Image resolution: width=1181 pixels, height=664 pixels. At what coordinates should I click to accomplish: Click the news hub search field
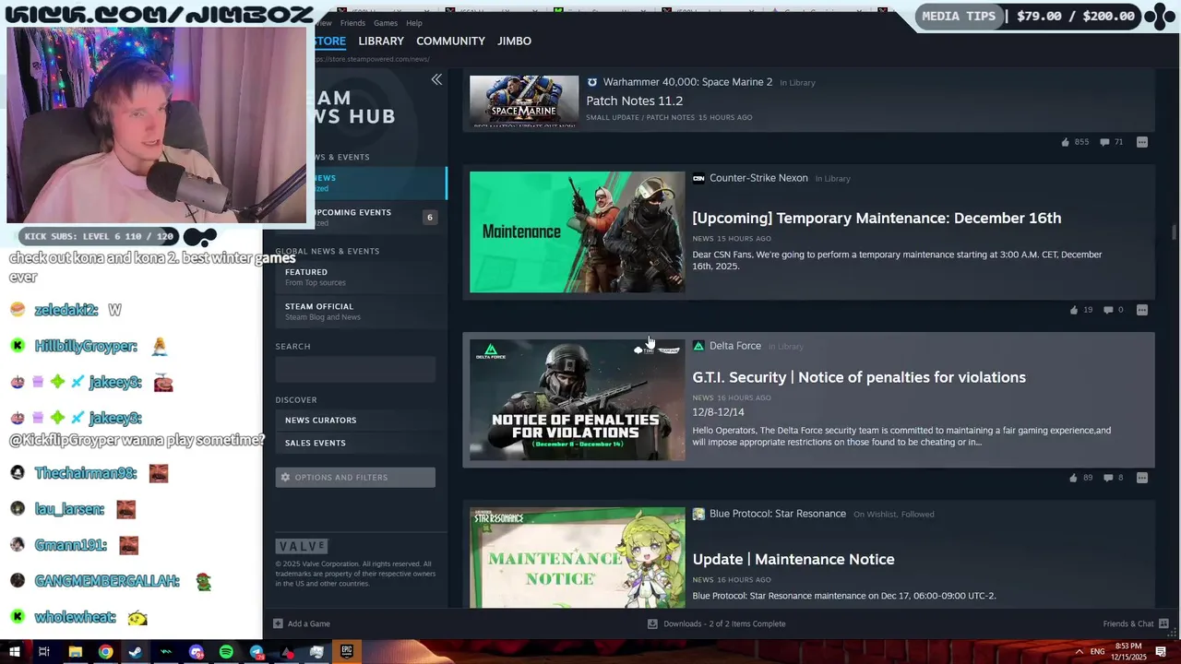point(355,370)
